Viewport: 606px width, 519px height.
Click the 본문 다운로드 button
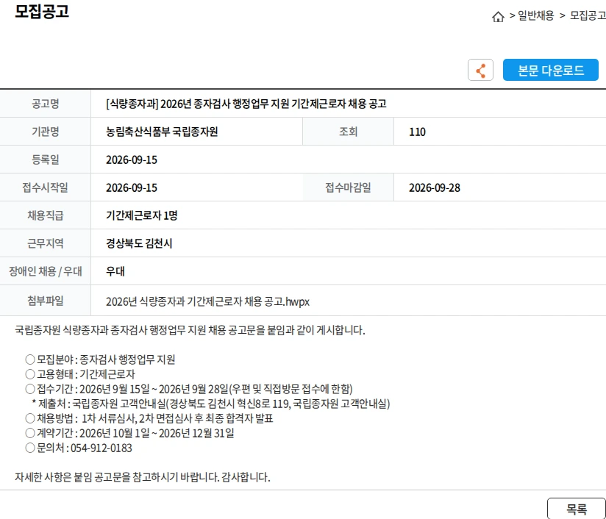tap(550, 70)
